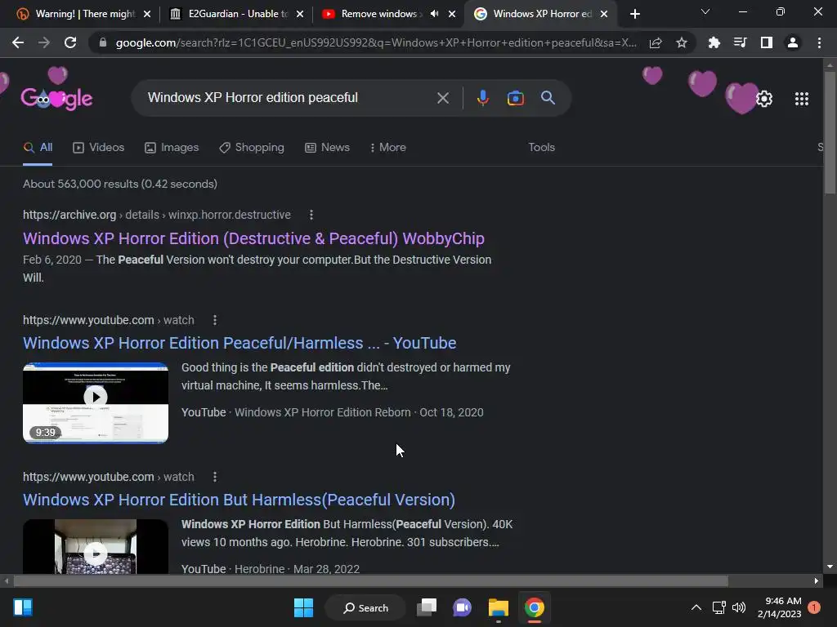Select the Images search filter
Screen dimensions: 837x627
(x=172, y=147)
